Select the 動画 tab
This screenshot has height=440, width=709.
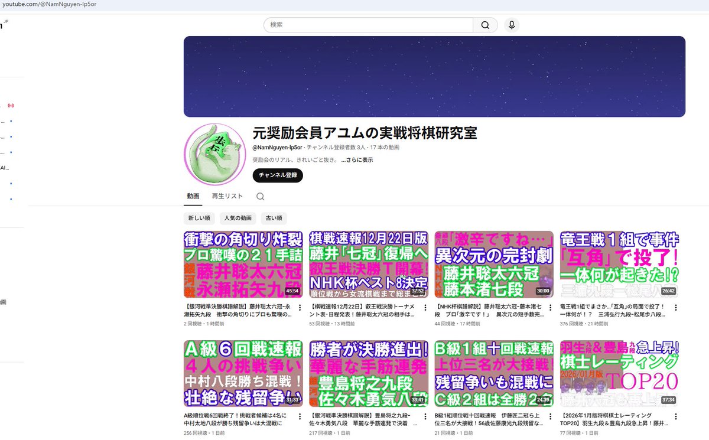(194, 195)
